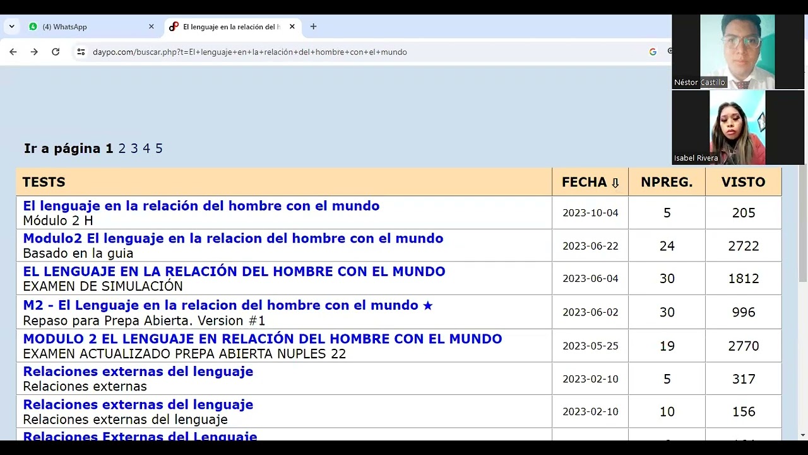Click date cell 2023-06-22
Viewport: 808px width, 455px height.
pos(590,246)
